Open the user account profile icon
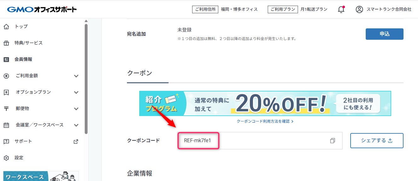The height and width of the screenshot is (181, 418). click(359, 9)
